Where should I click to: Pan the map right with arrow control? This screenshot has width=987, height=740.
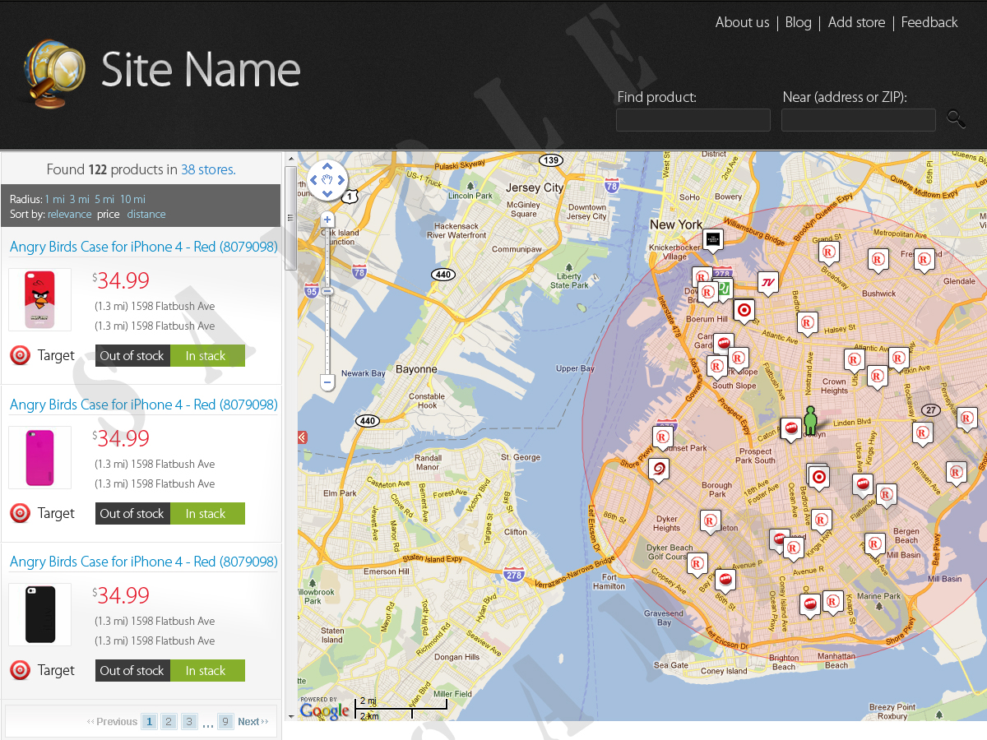(341, 180)
